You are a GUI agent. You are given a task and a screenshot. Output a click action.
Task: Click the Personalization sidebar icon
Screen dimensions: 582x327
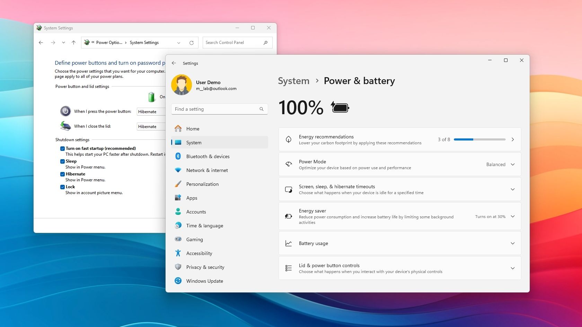(x=178, y=184)
